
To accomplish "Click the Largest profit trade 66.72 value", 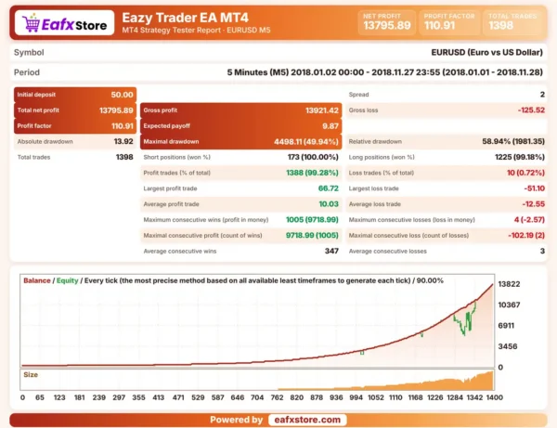I will coord(329,188).
